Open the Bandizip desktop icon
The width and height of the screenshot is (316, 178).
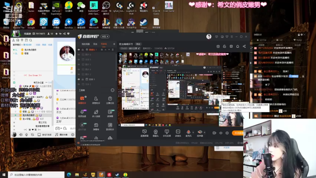[68, 23]
